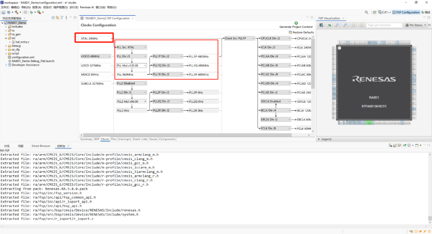
Task: Click Open Perspective icon
Action: point(374,12)
